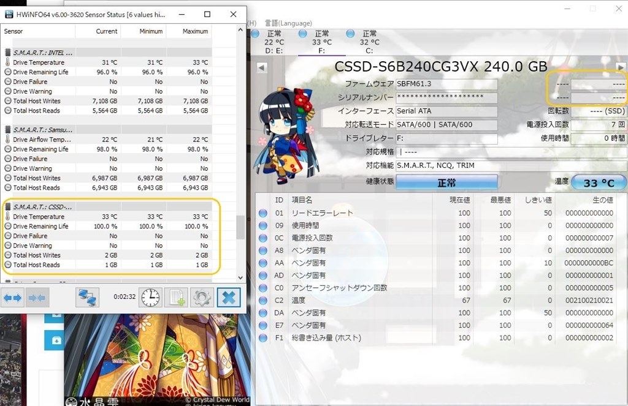The width and height of the screenshot is (628, 406).
Task: Click the masked serial number field
Action: pyautogui.click(x=446, y=97)
